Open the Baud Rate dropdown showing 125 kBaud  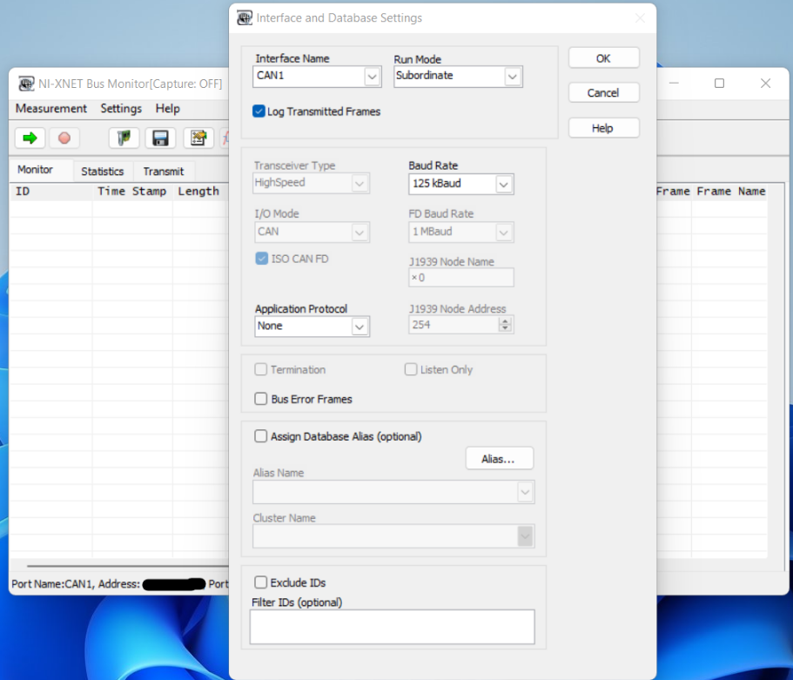(x=460, y=185)
